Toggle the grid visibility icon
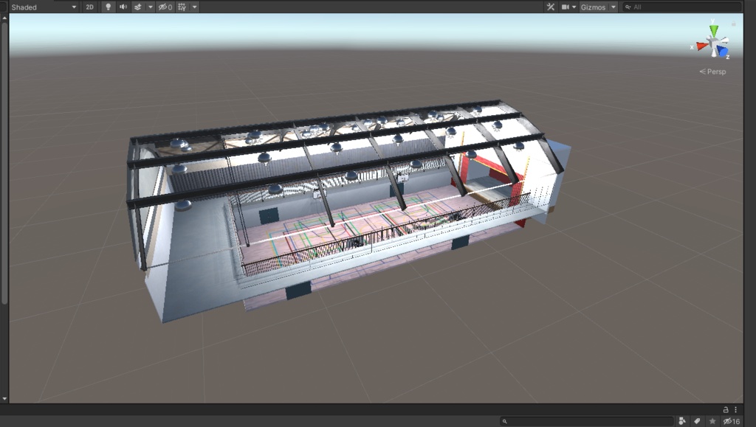Image resolution: width=756 pixels, height=427 pixels. coord(182,7)
